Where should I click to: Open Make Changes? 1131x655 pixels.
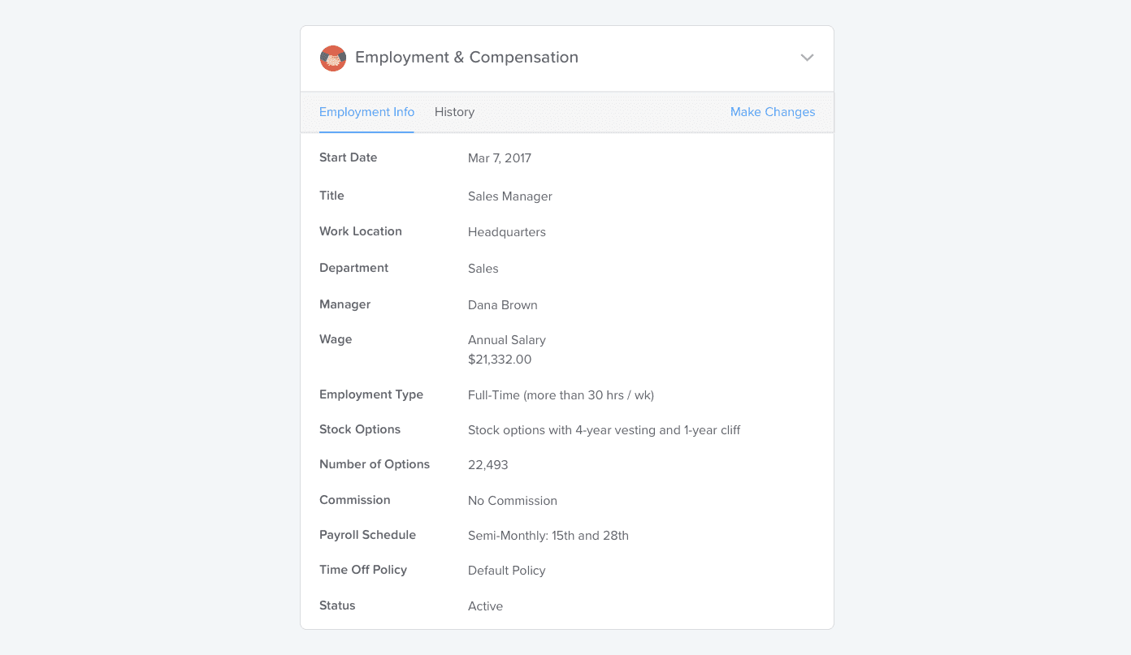(773, 111)
